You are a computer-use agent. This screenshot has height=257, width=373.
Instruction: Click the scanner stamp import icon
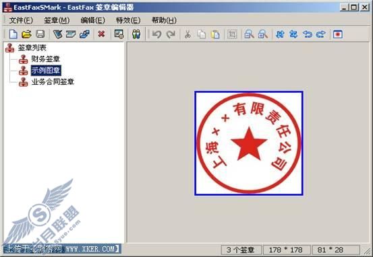pyautogui.click(x=71, y=34)
